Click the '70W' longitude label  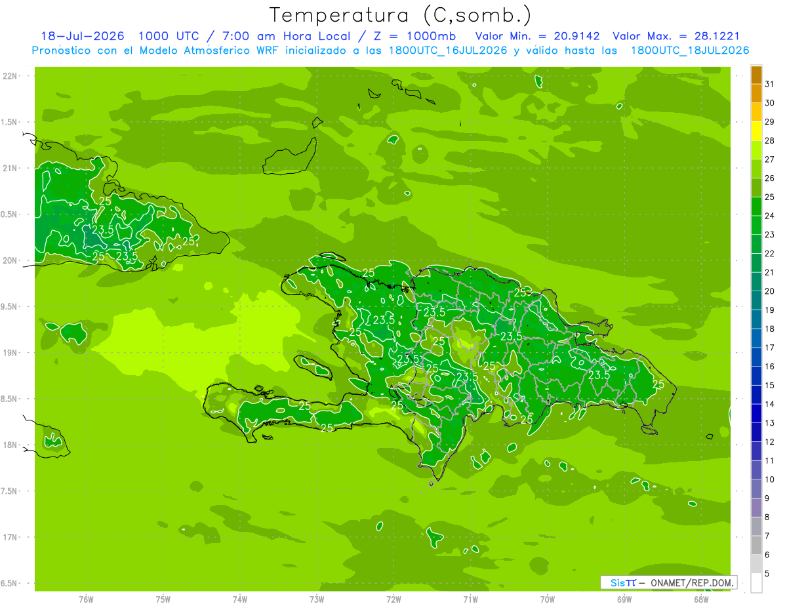pos(548,599)
